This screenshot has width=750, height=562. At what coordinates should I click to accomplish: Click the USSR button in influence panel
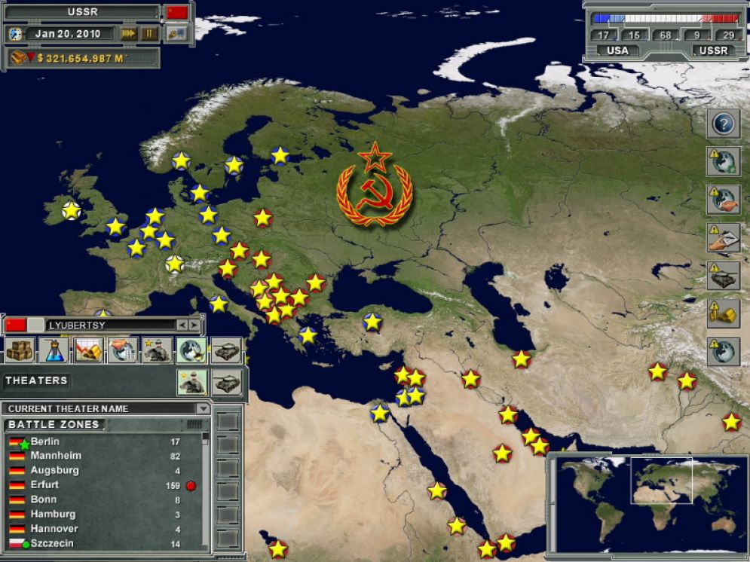(713, 50)
